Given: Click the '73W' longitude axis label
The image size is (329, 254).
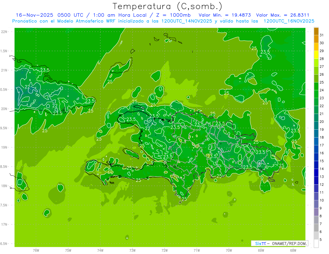Looking at the screenshot, I should (x=132, y=250).
